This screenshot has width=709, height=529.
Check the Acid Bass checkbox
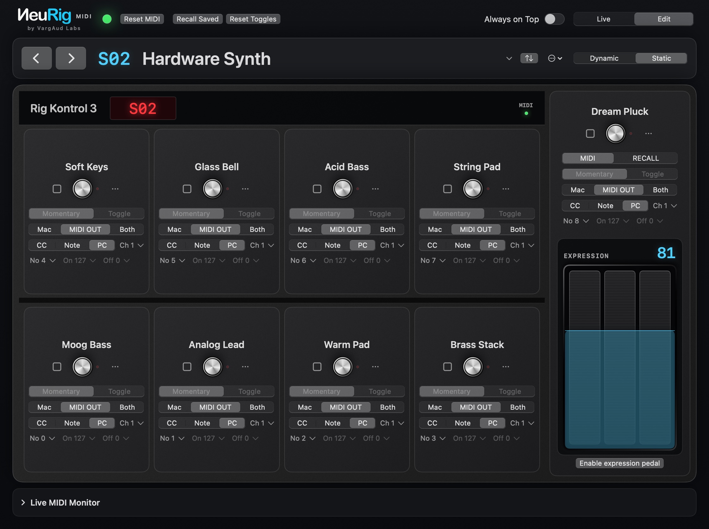317,189
